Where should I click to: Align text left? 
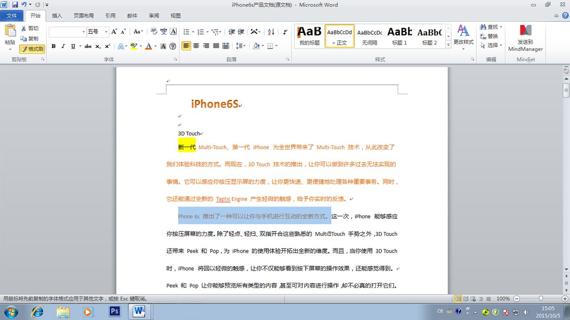pos(186,46)
